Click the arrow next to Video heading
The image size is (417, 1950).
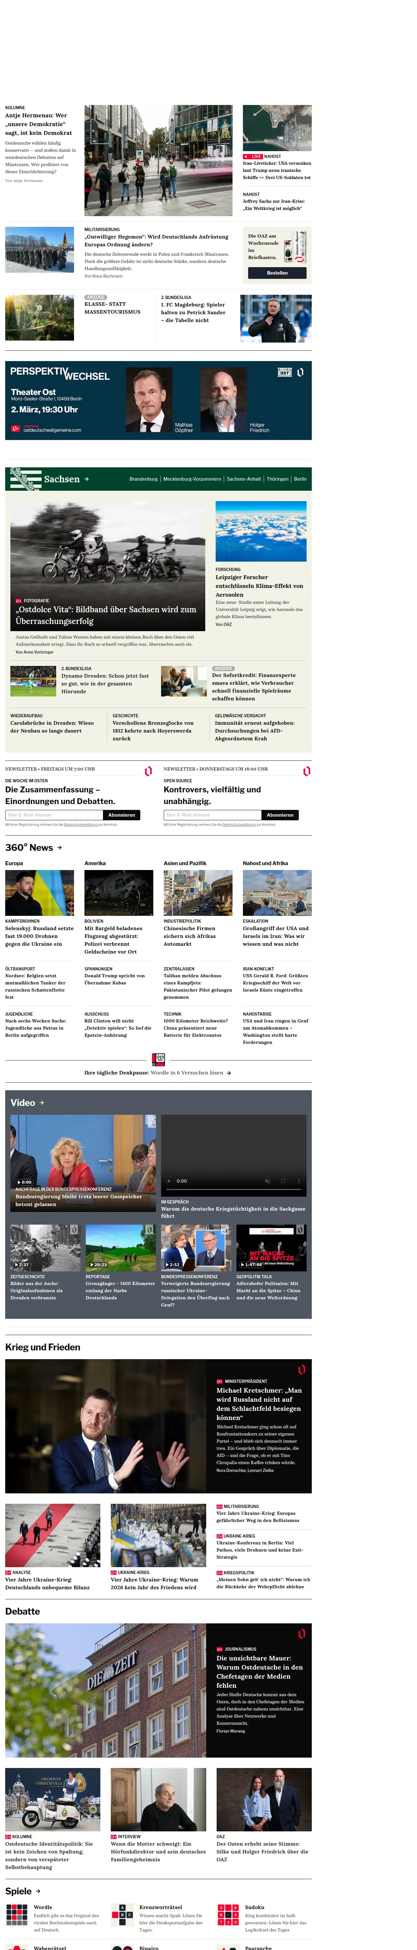click(x=42, y=1103)
